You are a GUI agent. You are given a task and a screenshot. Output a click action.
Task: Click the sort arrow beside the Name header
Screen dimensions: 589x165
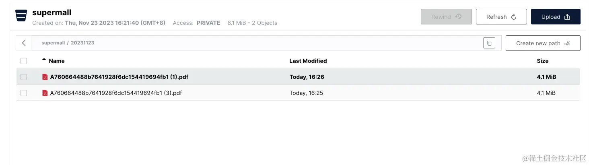coord(44,60)
